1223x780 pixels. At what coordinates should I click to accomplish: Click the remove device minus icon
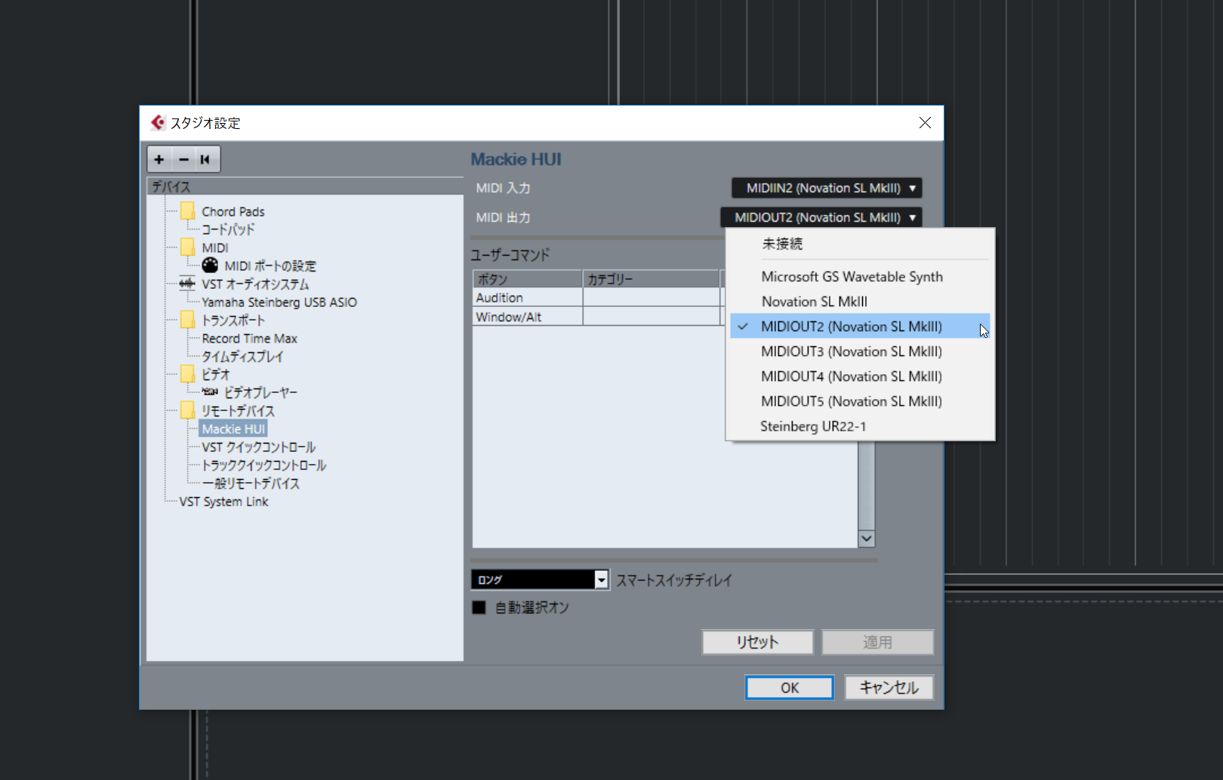click(x=183, y=159)
